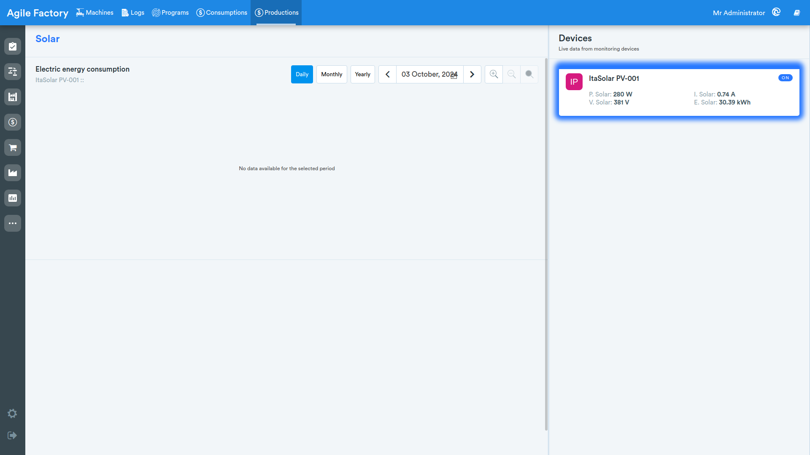The image size is (810, 455).
Task: Reset chart zoom with filled magnifier
Action: (x=529, y=74)
